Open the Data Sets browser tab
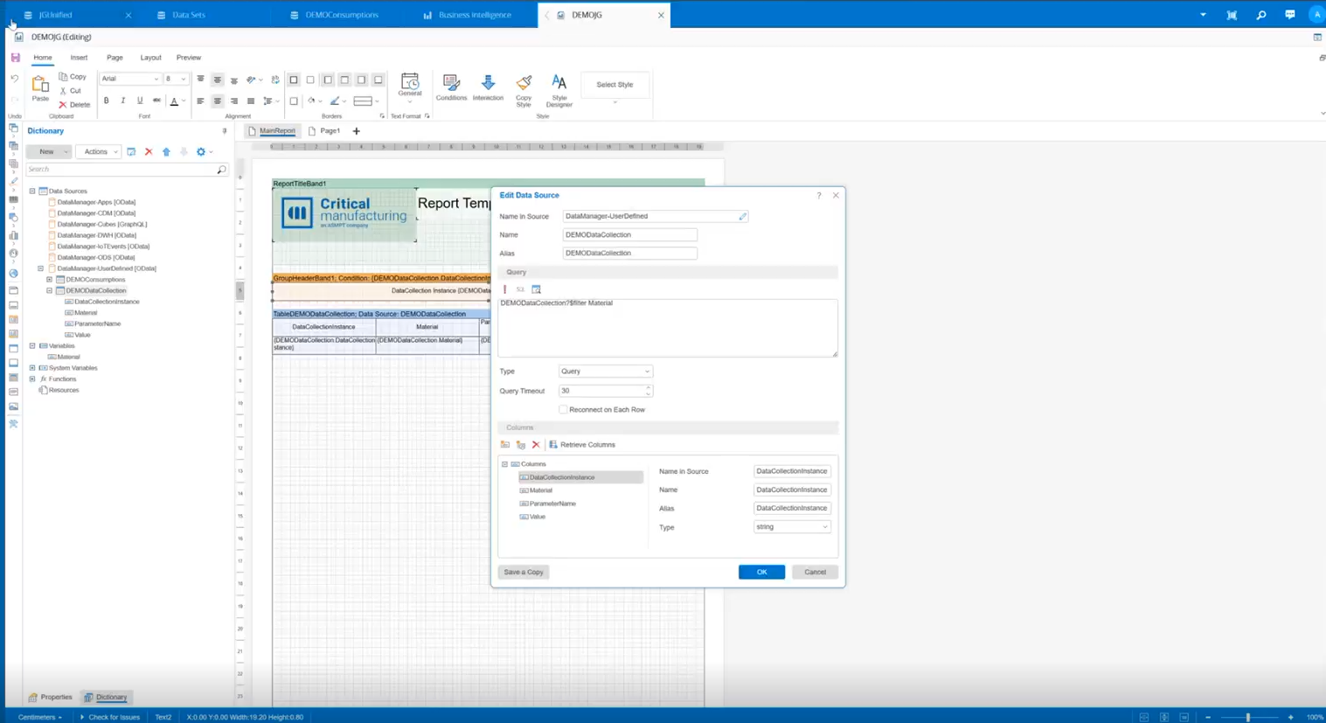The image size is (1326, 723). pos(189,15)
